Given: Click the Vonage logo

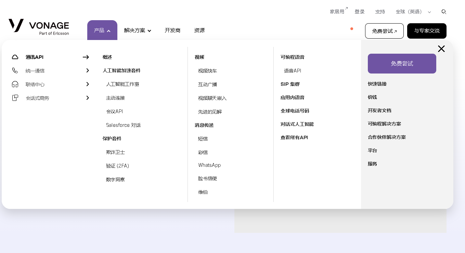Looking at the screenshot, I should point(39,27).
